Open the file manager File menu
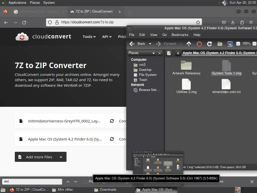The height and width of the screenshot is (193, 257). (x=132, y=35)
